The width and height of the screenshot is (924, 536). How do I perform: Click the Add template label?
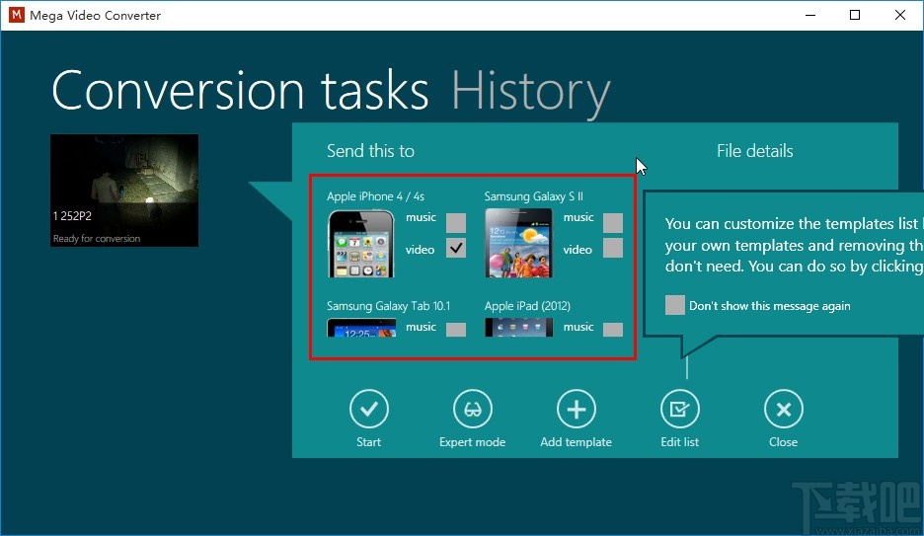coord(577,442)
